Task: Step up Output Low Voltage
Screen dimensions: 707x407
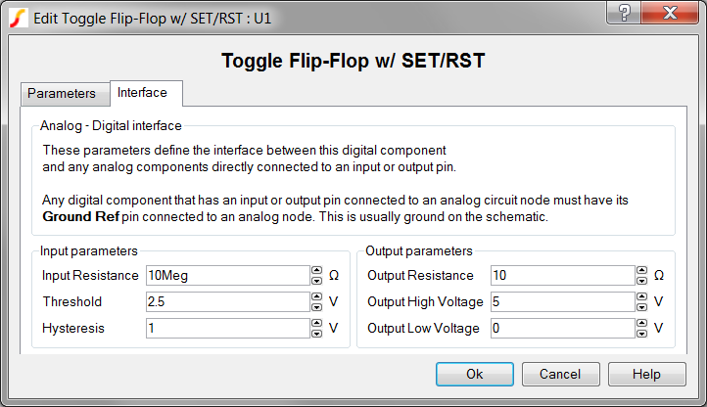Action: 641,323
